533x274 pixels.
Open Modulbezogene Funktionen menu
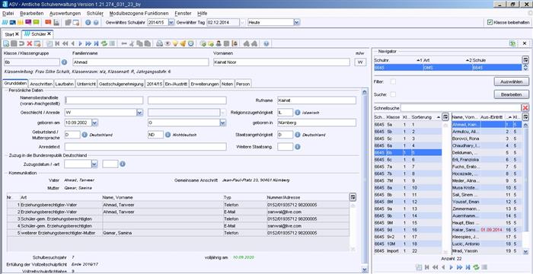(139, 13)
